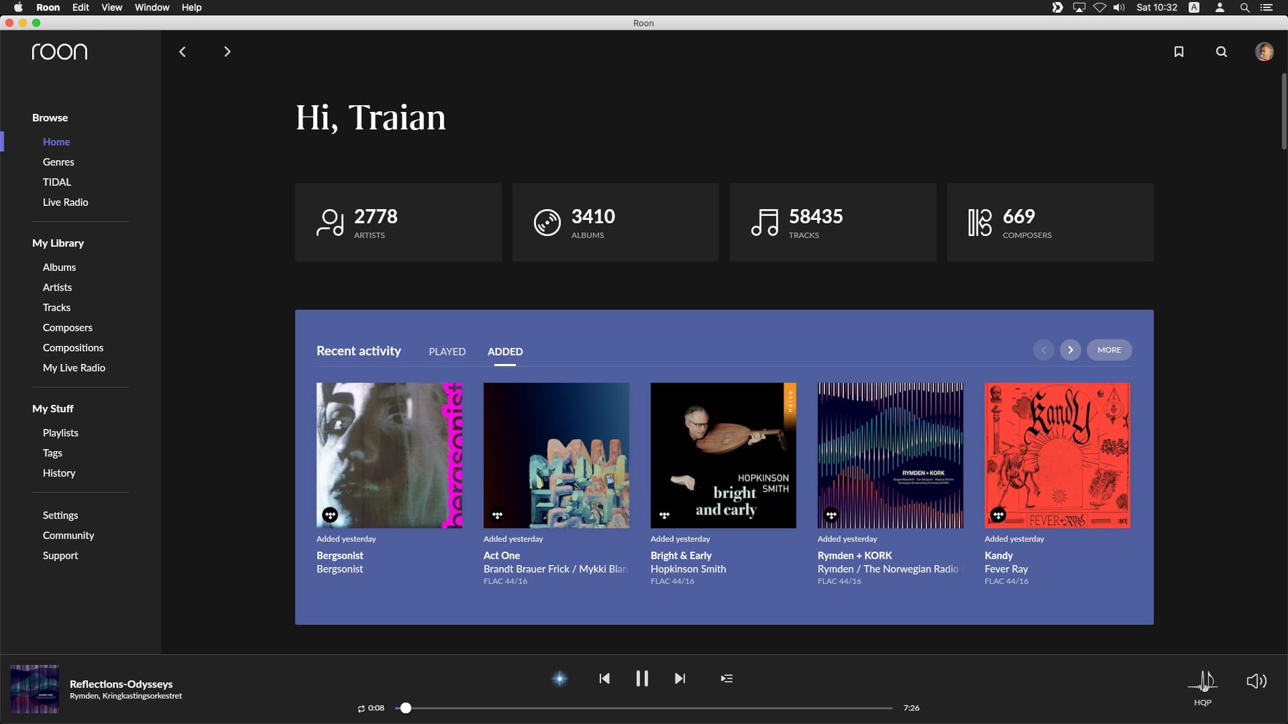Toggle the loop icon beside elapsed time
The height and width of the screenshot is (724, 1288).
361,709
